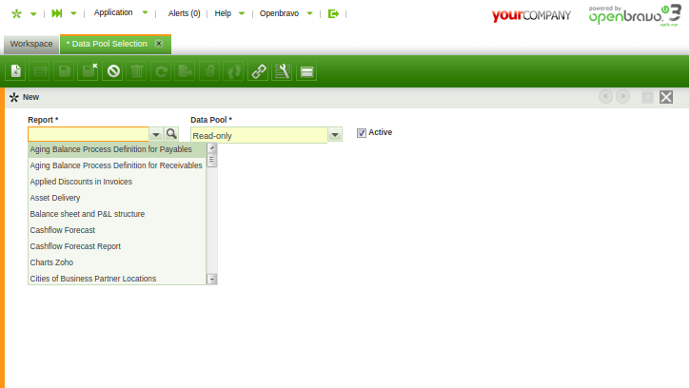
Task: Click the report list scroll-up arrow
Action: [x=212, y=147]
